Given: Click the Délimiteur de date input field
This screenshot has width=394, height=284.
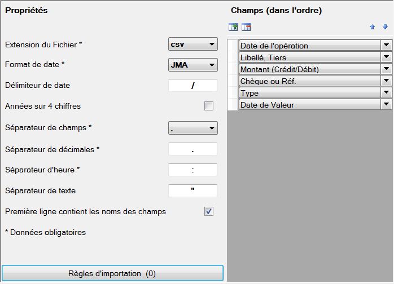Looking at the screenshot, I should tap(192, 85).
